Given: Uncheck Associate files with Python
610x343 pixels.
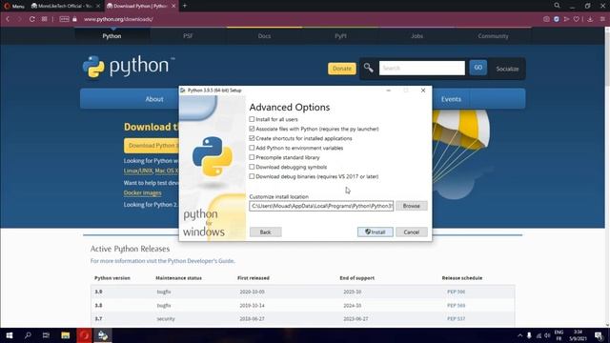Looking at the screenshot, I should pos(314,129).
